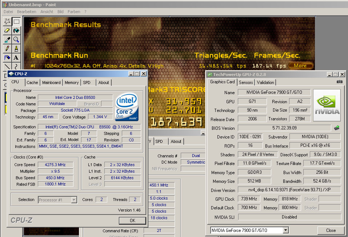The height and width of the screenshot is (237, 348).
Task: Expand the GeForce 7900 GT/GTO card dropdown
Action: click(x=286, y=230)
